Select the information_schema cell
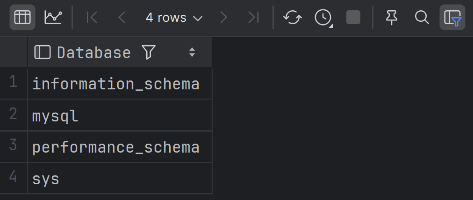This screenshot has height=200, width=473. (116, 84)
